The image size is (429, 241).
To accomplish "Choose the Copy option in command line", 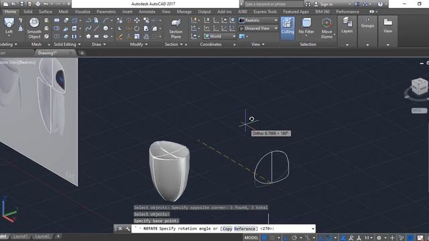I will click(227, 229).
